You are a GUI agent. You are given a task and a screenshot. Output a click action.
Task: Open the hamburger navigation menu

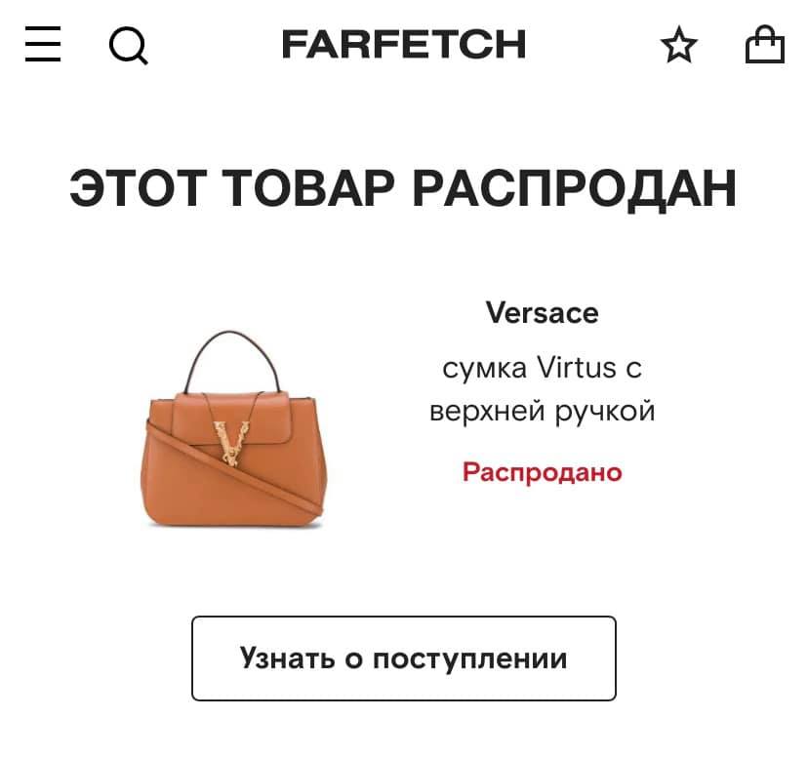tap(43, 44)
